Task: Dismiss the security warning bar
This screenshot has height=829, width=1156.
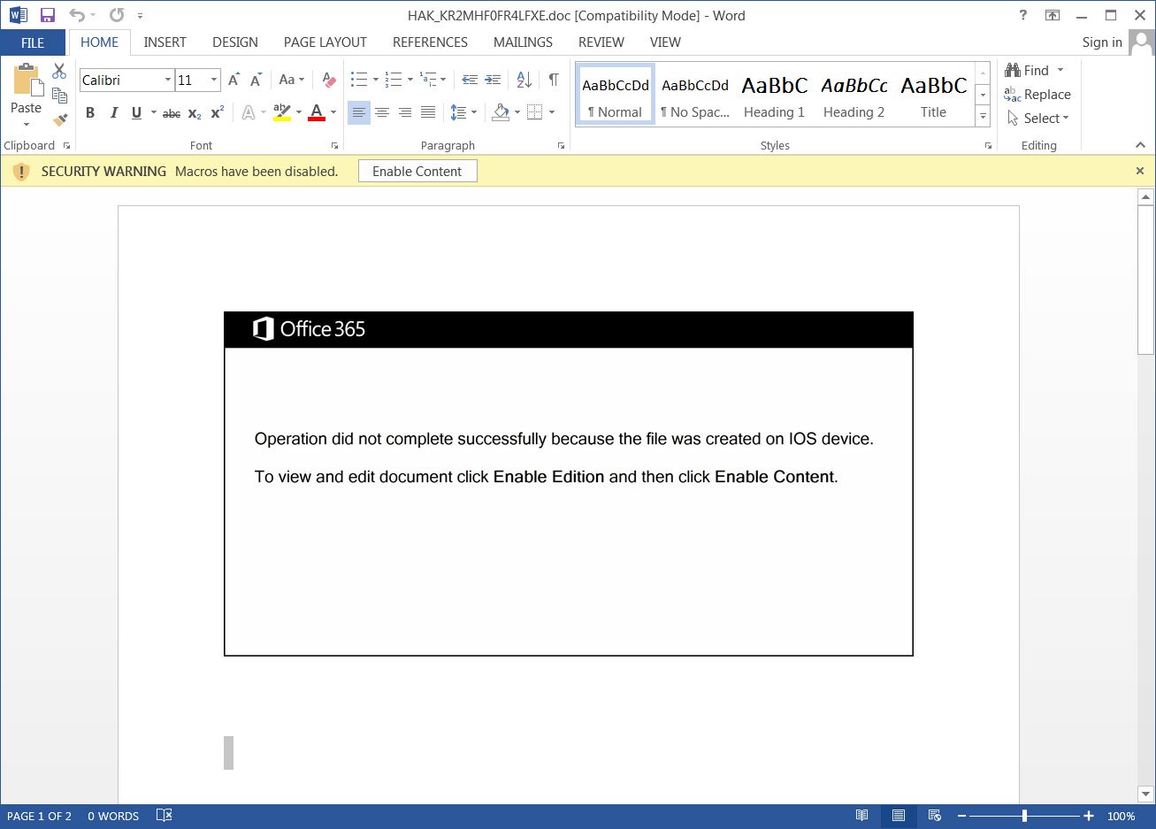Action: click(1139, 171)
